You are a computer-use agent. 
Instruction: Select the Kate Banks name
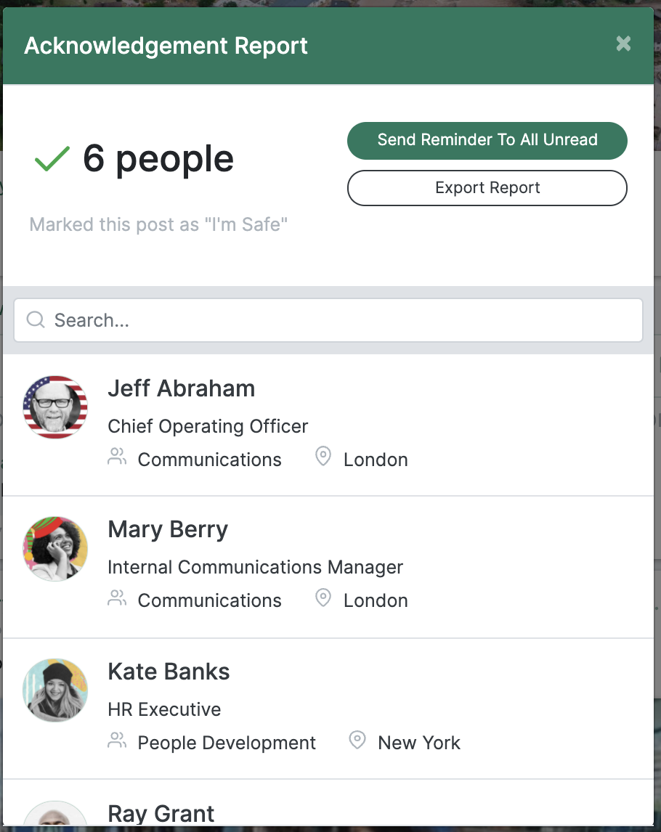click(169, 672)
